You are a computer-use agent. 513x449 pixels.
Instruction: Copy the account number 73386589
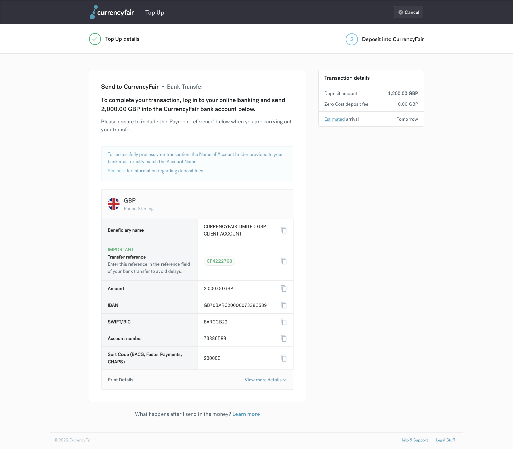click(284, 338)
